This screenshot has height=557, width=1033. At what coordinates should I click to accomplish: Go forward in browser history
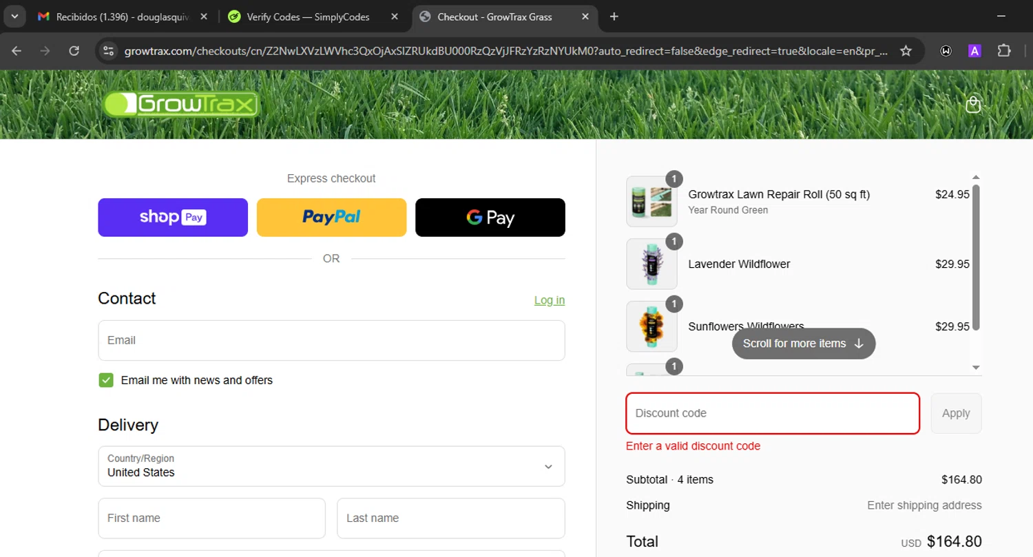(x=45, y=50)
